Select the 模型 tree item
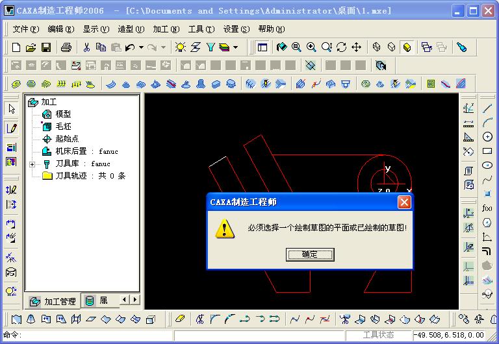The image size is (499, 344). 63,114
